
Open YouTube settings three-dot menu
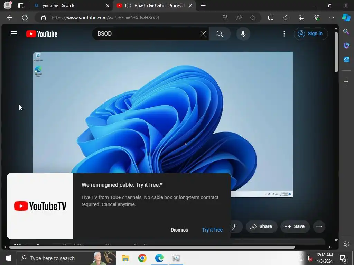pyautogui.click(x=284, y=34)
